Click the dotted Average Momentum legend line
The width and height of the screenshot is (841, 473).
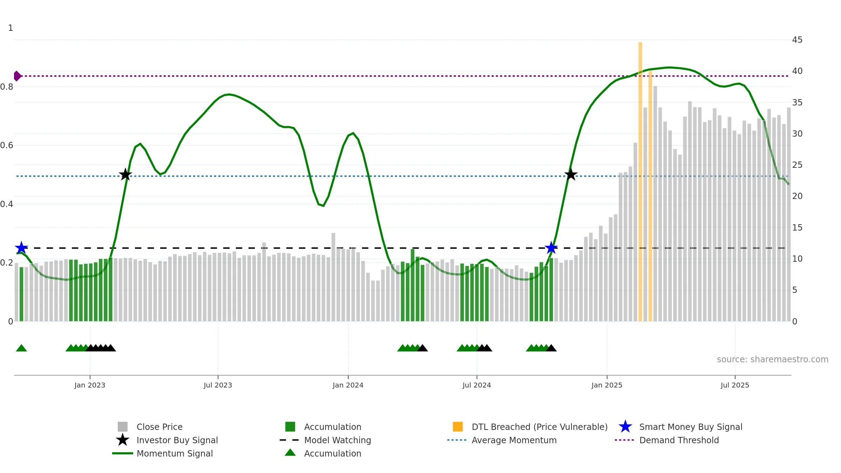[457, 440]
